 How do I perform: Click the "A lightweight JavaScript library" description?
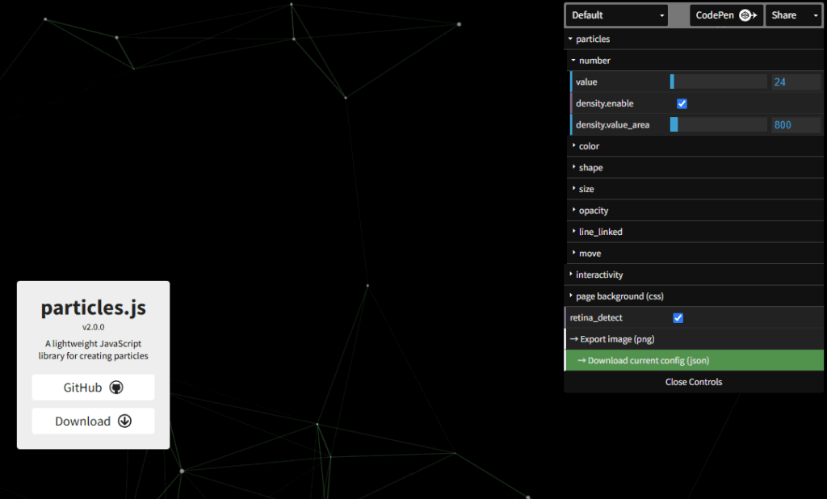point(94,350)
